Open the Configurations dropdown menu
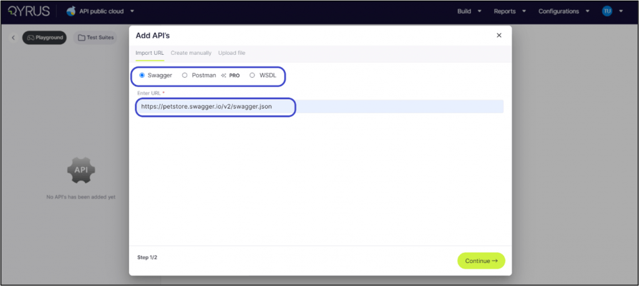The height and width of the screenshot is (286, 639). (x=563, y=11)
